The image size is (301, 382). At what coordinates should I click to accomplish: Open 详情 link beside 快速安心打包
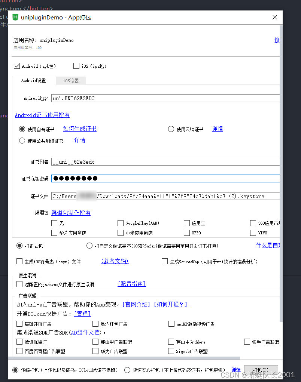click(x=236, y=370)
